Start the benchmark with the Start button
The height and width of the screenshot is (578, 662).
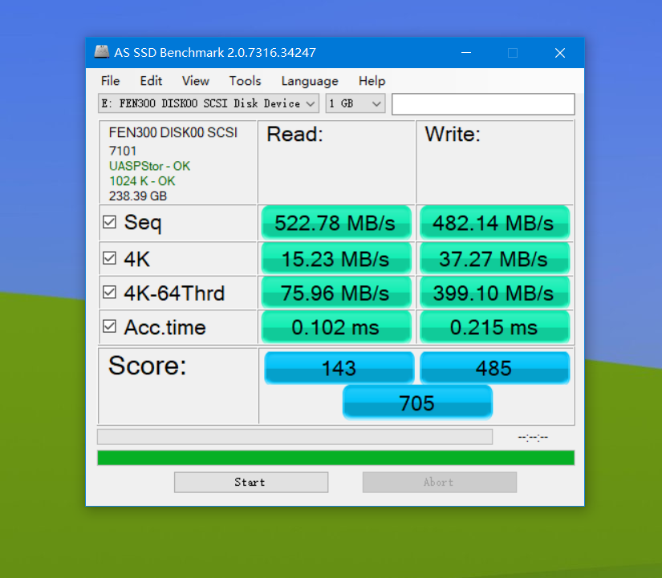[x=251, y=483]
